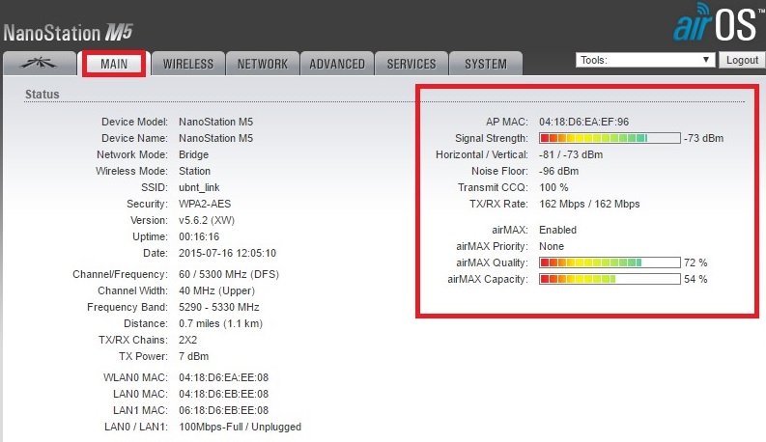Select airMAX value Enabled
The height and width of the screenshot is (442, 766).
click(557, 230)
